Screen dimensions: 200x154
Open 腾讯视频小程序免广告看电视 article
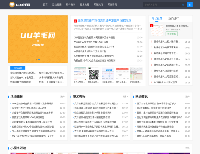pos(95,122)
